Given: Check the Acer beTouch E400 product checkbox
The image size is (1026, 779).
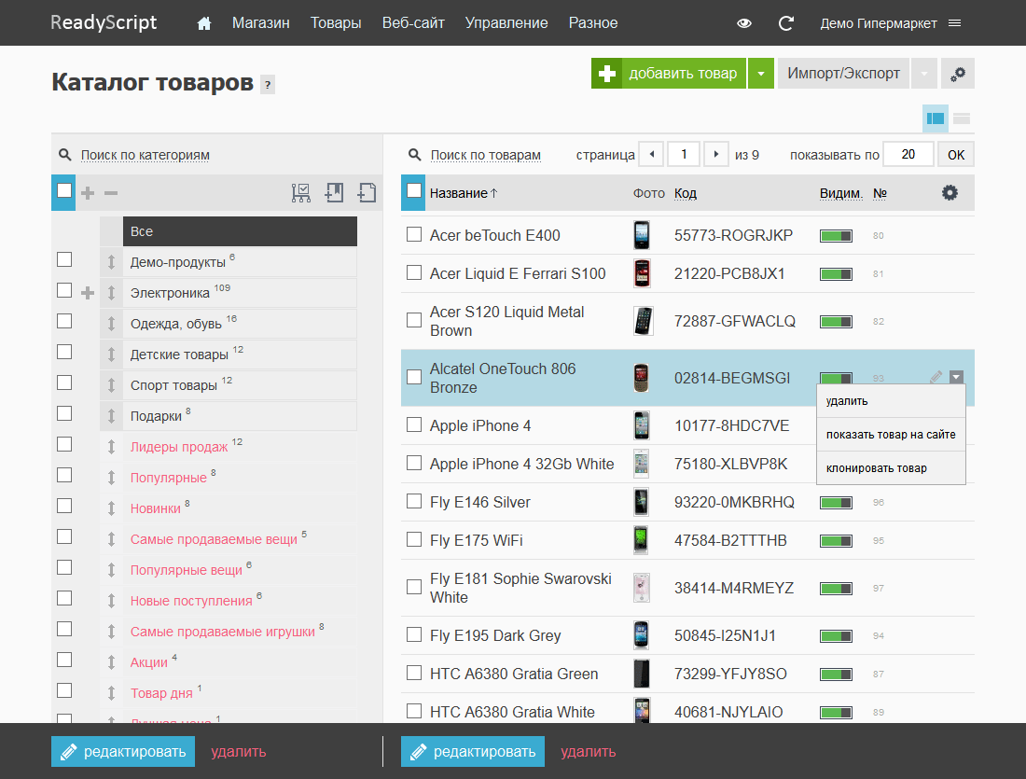Looking at the screenshot, I should [413, 234].
